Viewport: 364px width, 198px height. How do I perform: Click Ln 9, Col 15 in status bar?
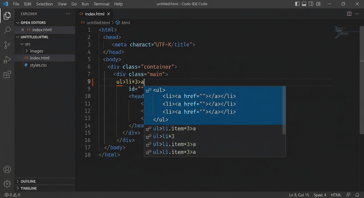coord(299,195)
